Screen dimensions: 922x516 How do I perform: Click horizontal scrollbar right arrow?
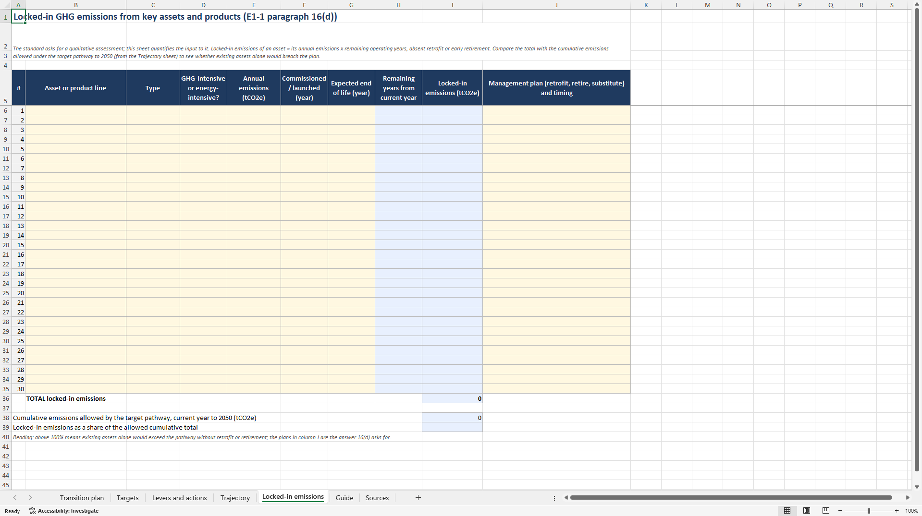pyautogui.click(x=908, y=498)
